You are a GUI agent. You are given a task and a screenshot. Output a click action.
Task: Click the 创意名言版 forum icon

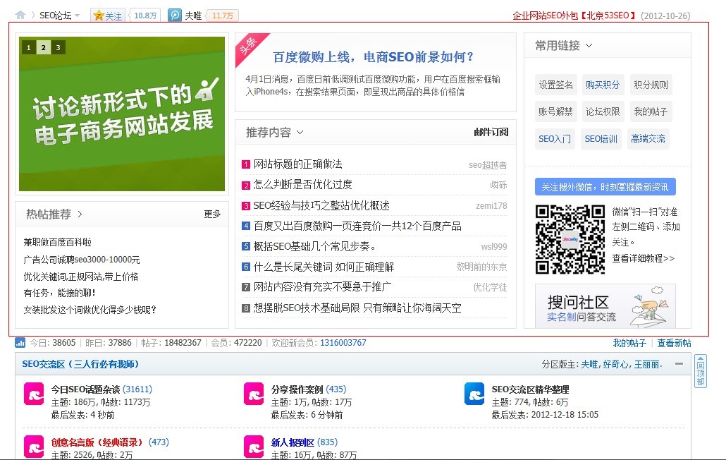(34, 447)
